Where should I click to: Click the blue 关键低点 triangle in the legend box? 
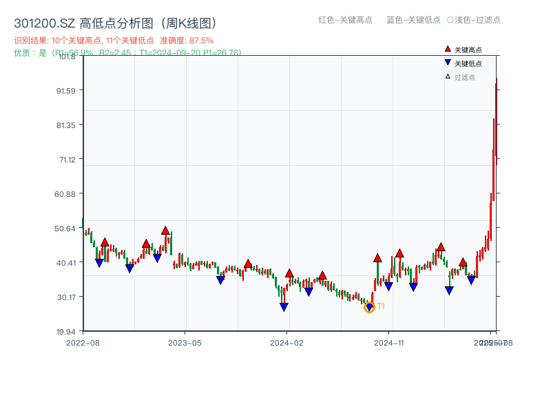click(448, 63)
